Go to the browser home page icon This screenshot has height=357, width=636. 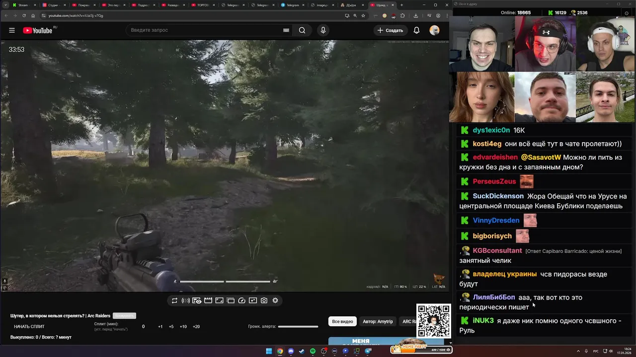point(33,15)
